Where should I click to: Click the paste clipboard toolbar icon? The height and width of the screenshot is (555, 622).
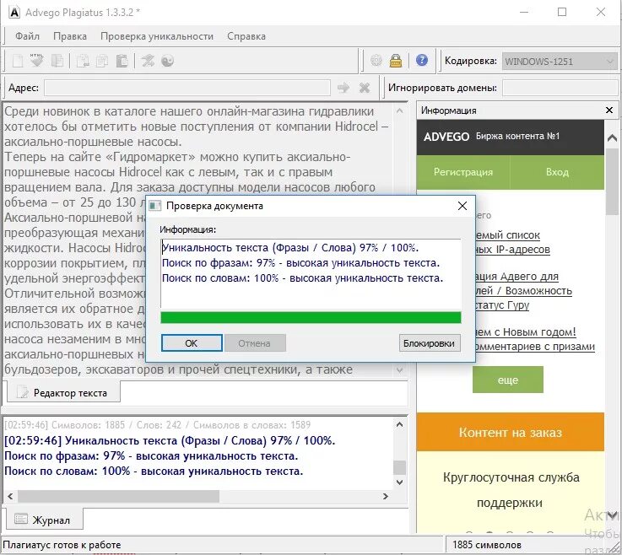pyautogui.click(x=122, y=61)
